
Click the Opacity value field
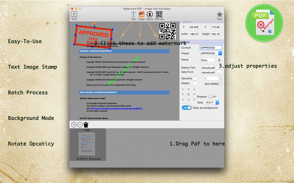pos(211,78)
